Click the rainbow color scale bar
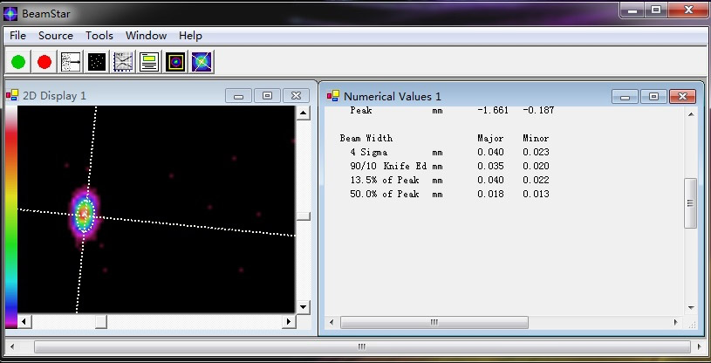The width and height of the screenshot is (711, 363). pos(11,217)
